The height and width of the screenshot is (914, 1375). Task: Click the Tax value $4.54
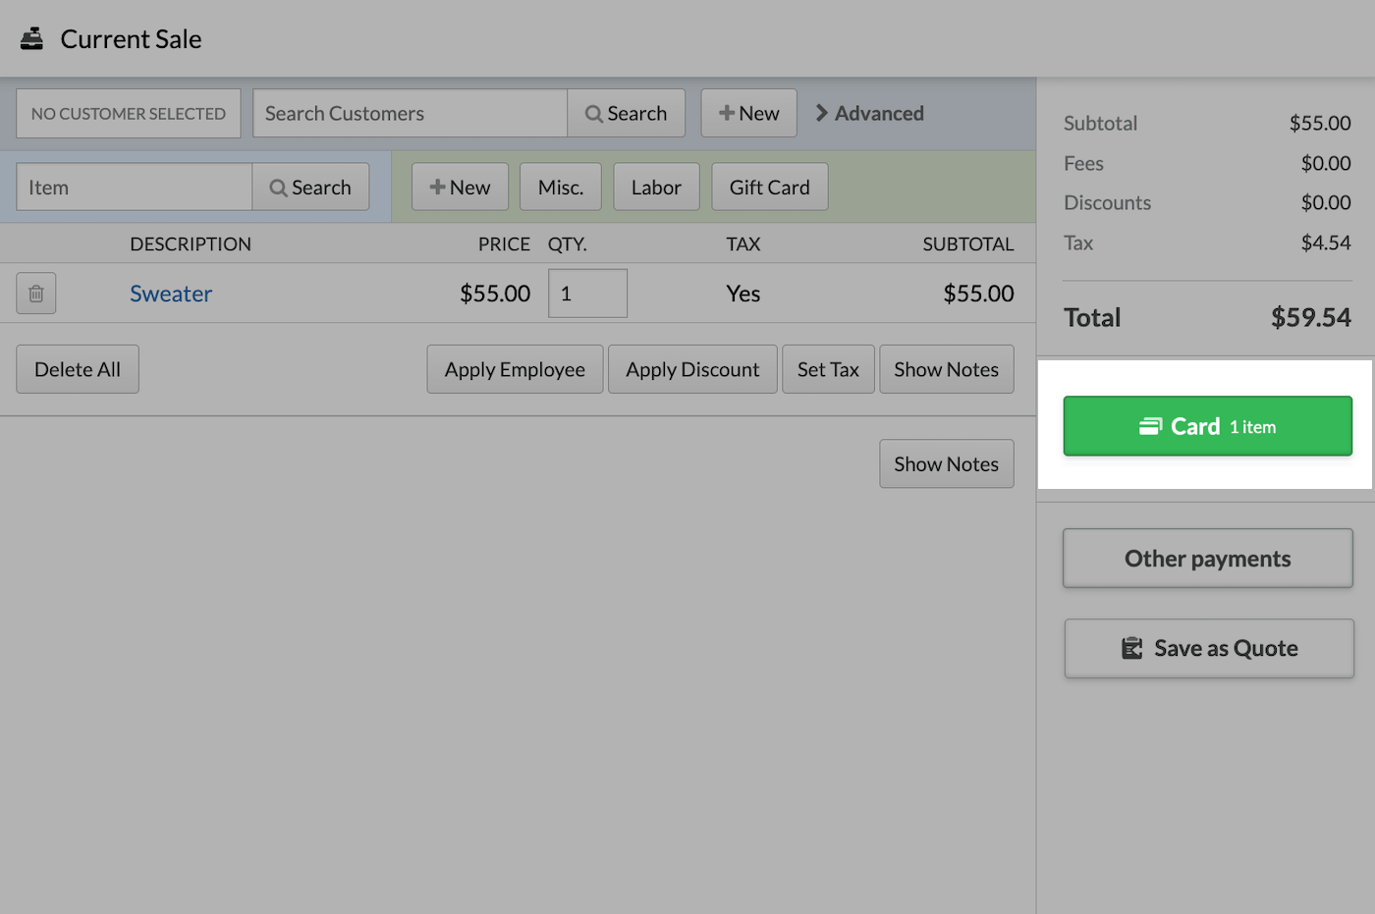1326,242
